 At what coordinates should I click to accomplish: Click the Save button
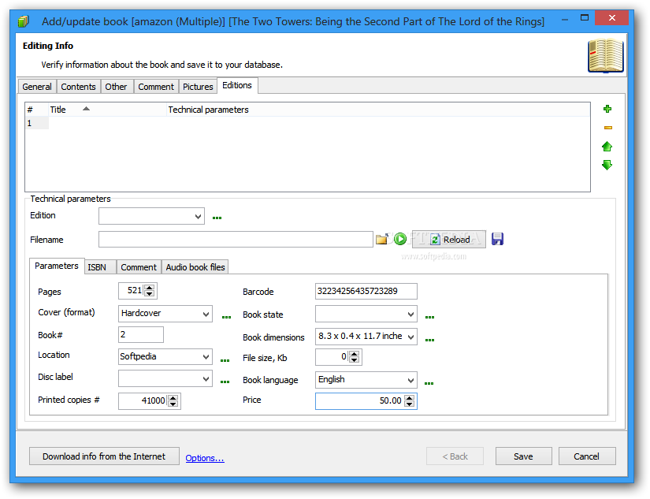524,456
